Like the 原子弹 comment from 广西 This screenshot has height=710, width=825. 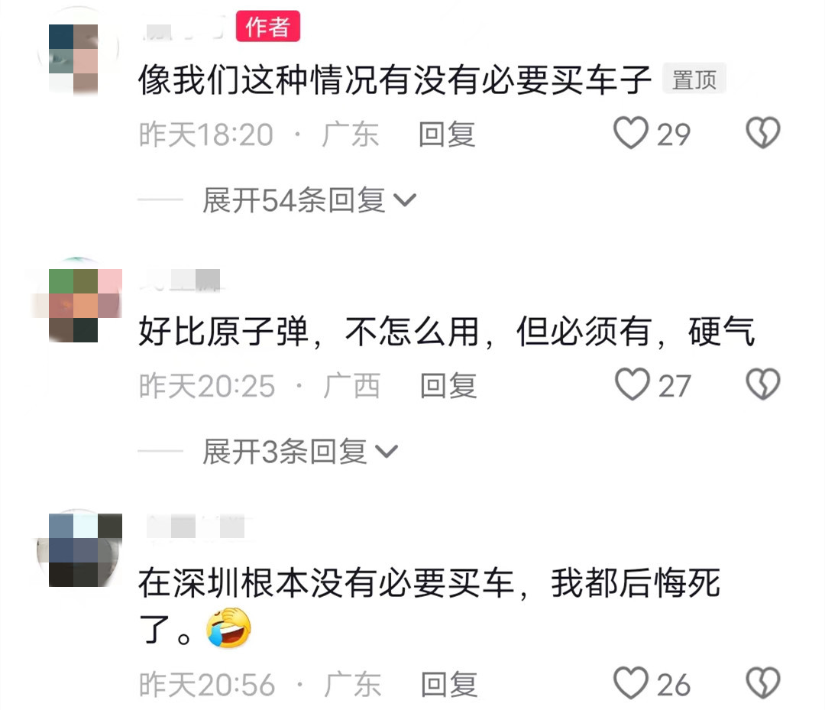click(632, 384)
